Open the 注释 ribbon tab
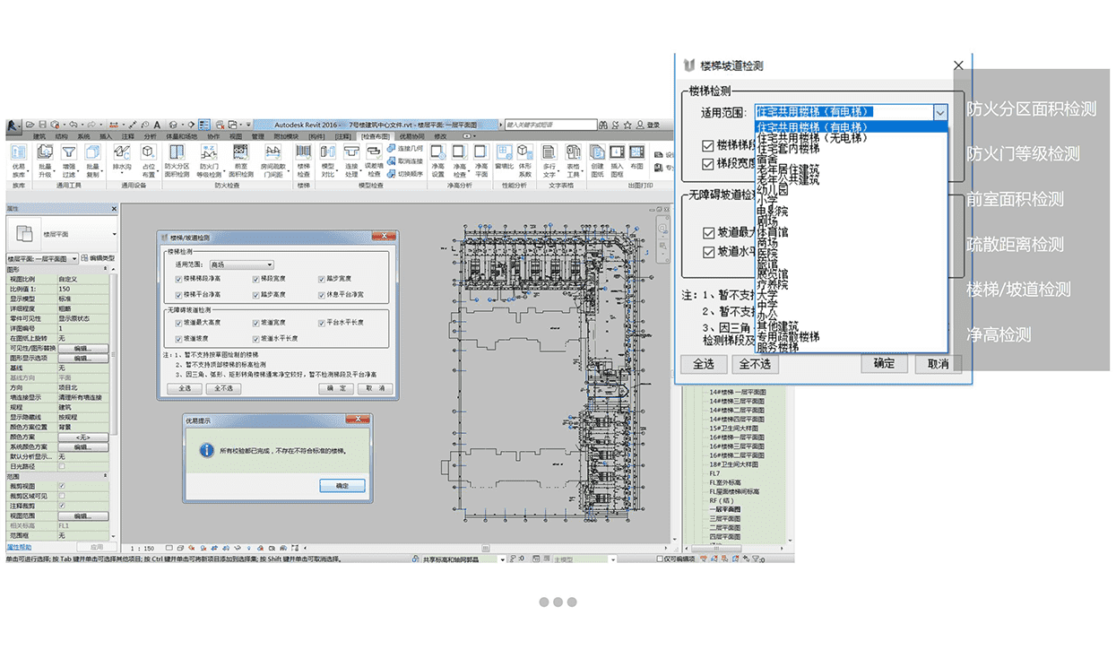Image resolution: width=1116 pixels, height=667 pixels. (128, 135)
